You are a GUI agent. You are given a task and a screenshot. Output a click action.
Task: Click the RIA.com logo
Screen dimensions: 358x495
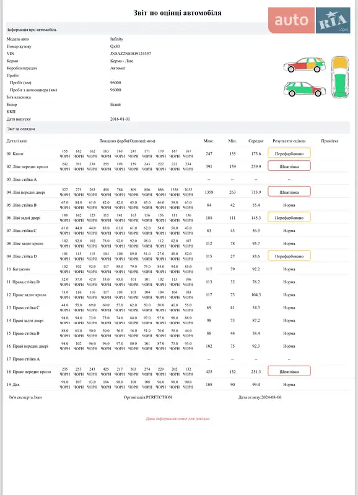tap(333, 20)
